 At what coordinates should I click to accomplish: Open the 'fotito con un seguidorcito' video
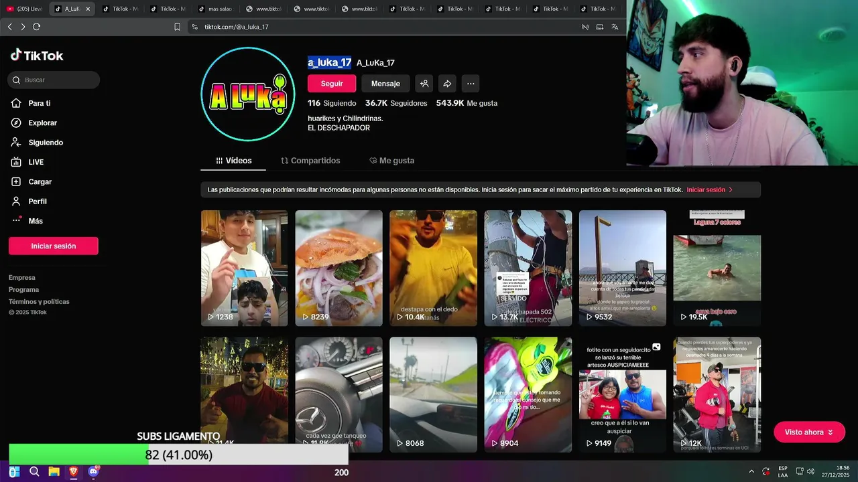[x=622, y=394]
